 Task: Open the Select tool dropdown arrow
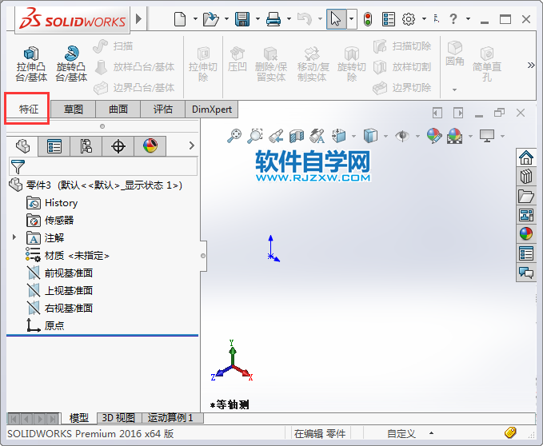pyautogui.click(x=352, y=19)
